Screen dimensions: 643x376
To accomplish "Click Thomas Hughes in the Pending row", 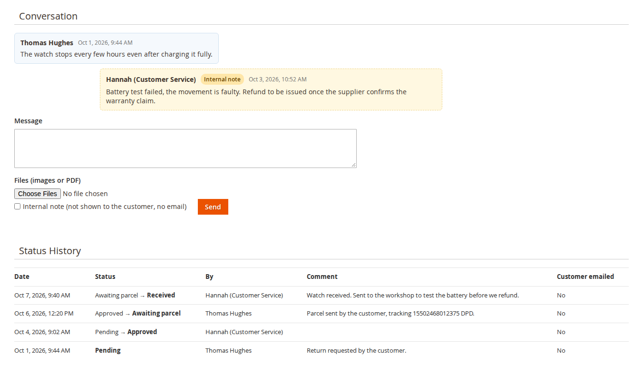I will [x=228, y=351].
